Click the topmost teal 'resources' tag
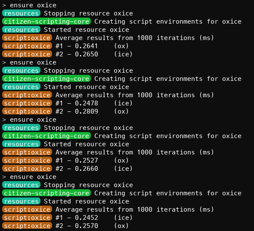The height and width of the screenshot is (231, 254). (21, 13)
